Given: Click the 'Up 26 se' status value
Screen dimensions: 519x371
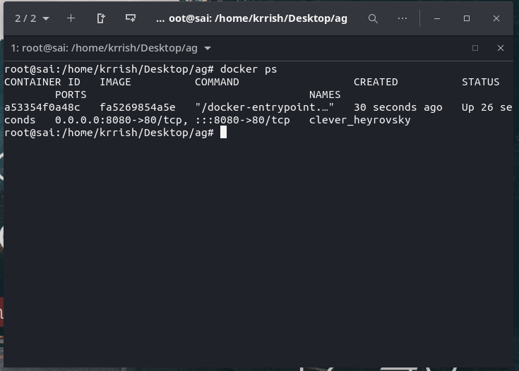Looking at the screenshot, I should [x=487, y=107].
